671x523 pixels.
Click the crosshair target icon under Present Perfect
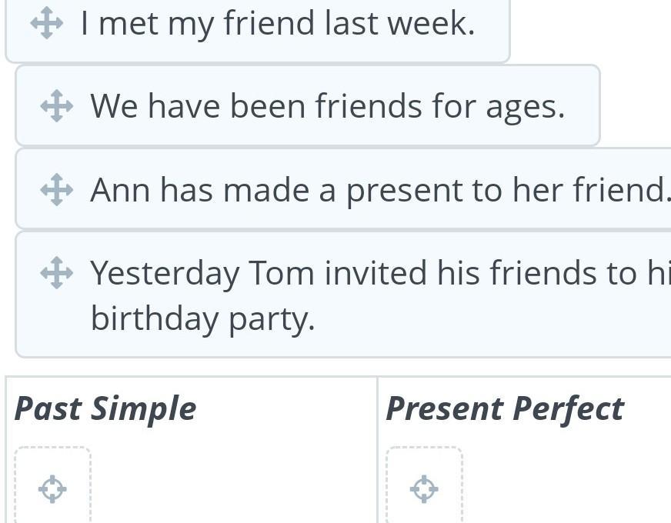[424, 488]
